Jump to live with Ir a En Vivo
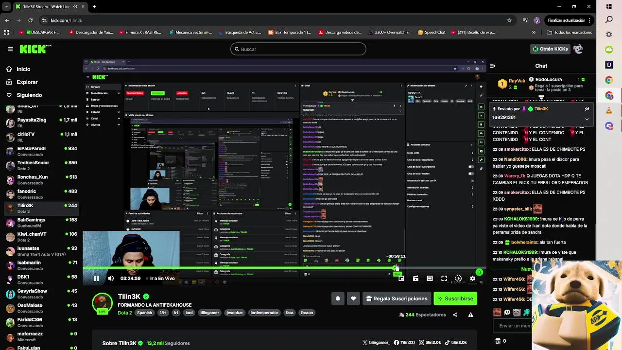This screenshot has height=350, width=622. tap(162, 279)
